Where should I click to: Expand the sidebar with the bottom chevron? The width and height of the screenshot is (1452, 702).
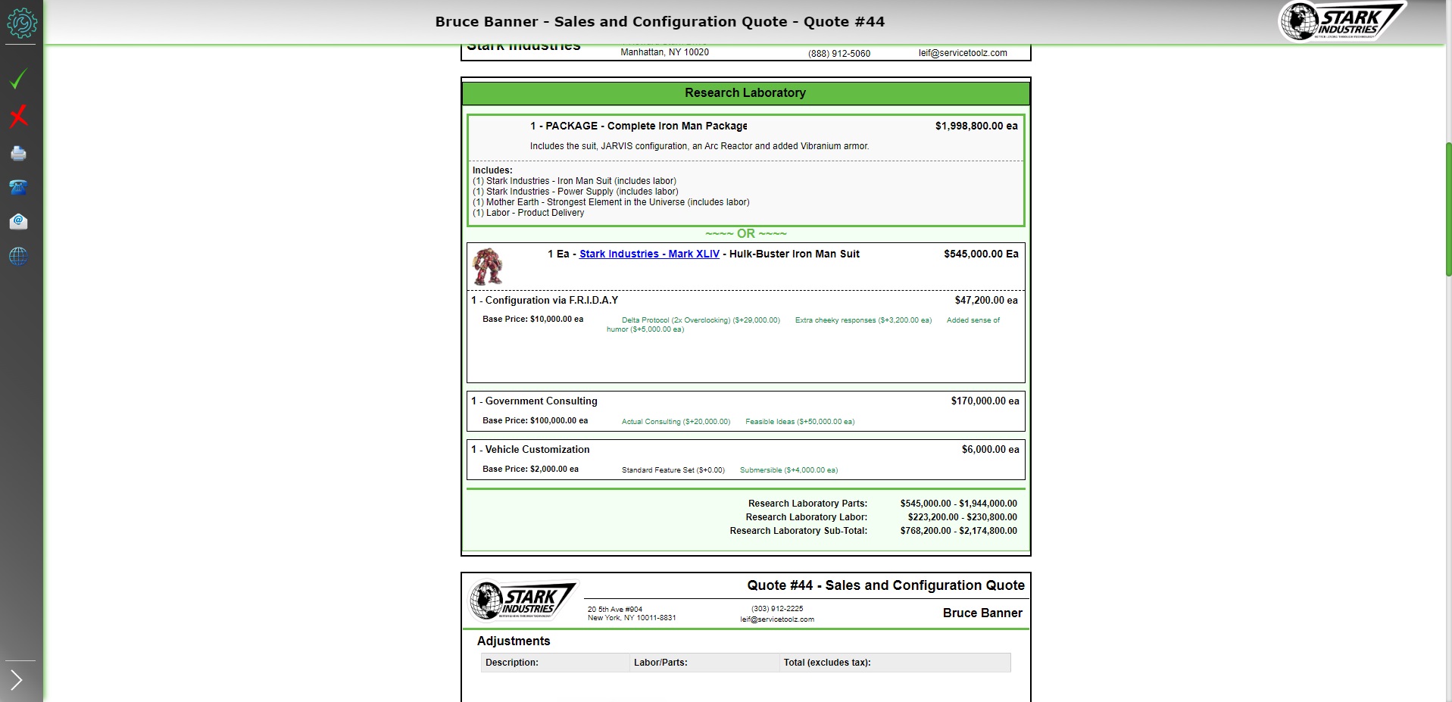(x=17, y=680)
